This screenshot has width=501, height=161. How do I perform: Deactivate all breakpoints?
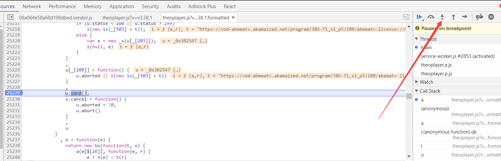(x=480, y=17)
